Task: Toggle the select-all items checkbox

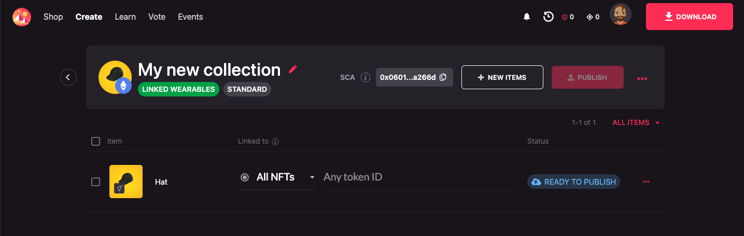Action: click(95, 141)
